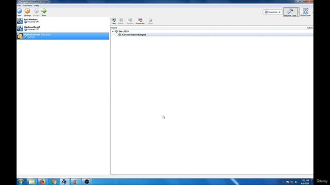Open the File menu

click(19, 6)
